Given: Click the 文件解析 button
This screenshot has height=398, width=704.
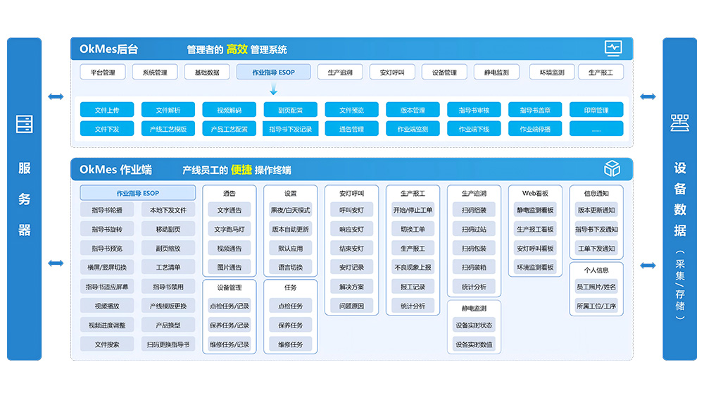Looking at the screenshot, I should pyautogui.click(x=168, y=110).
